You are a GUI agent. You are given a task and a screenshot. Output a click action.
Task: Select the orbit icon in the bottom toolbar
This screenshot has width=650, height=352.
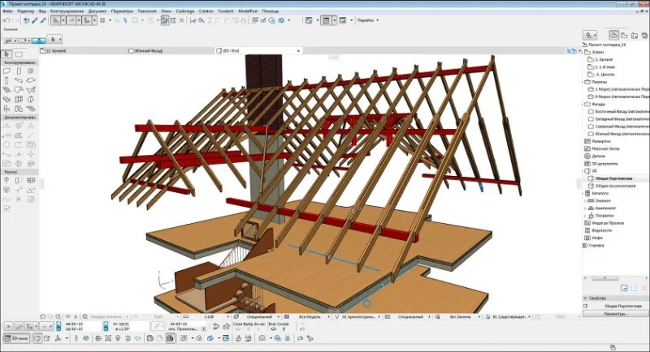[86, 338]
